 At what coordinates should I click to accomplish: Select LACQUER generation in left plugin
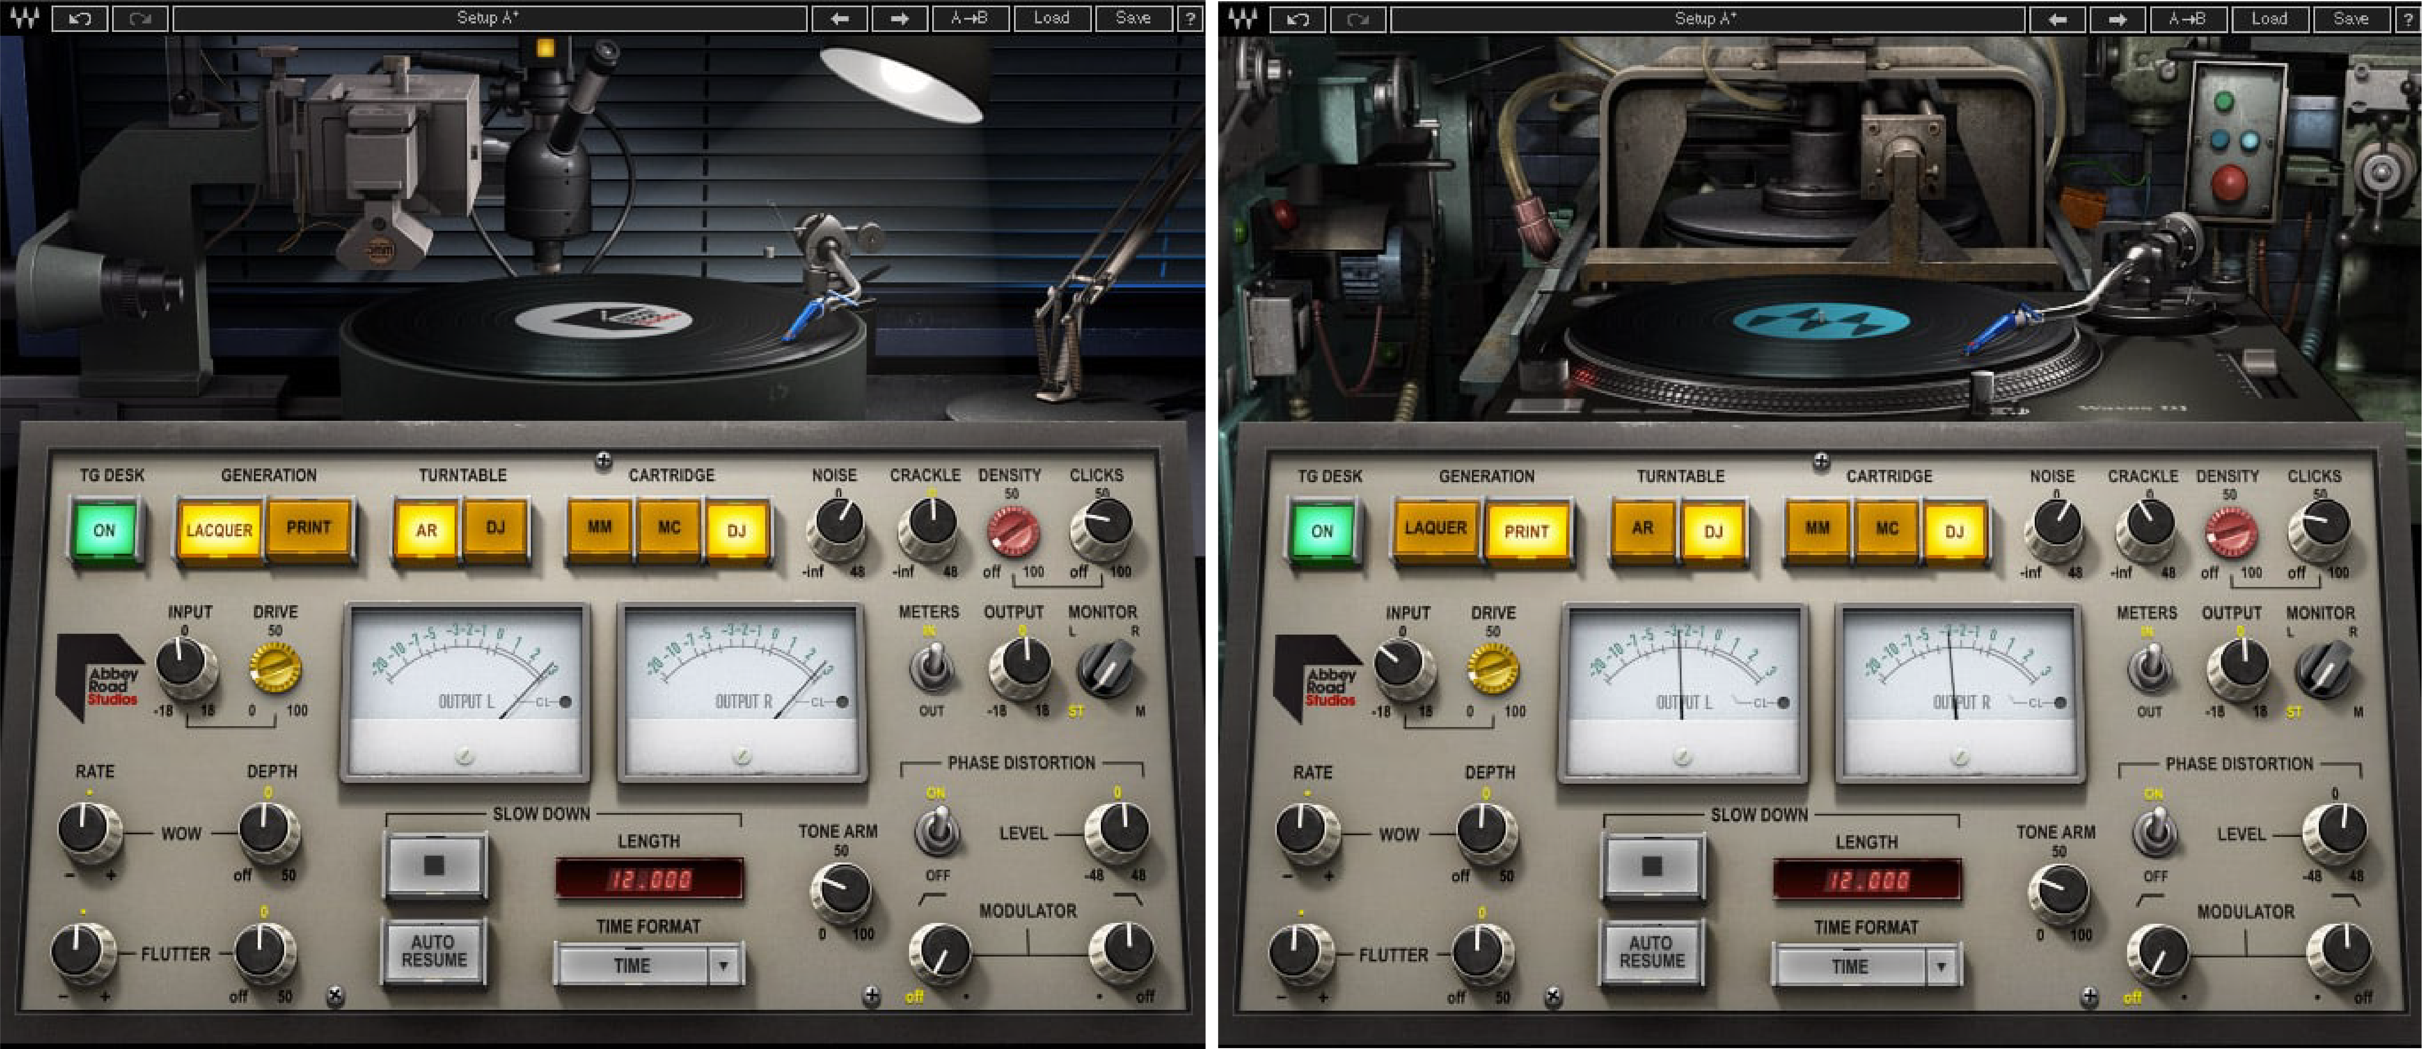[218, 530]
